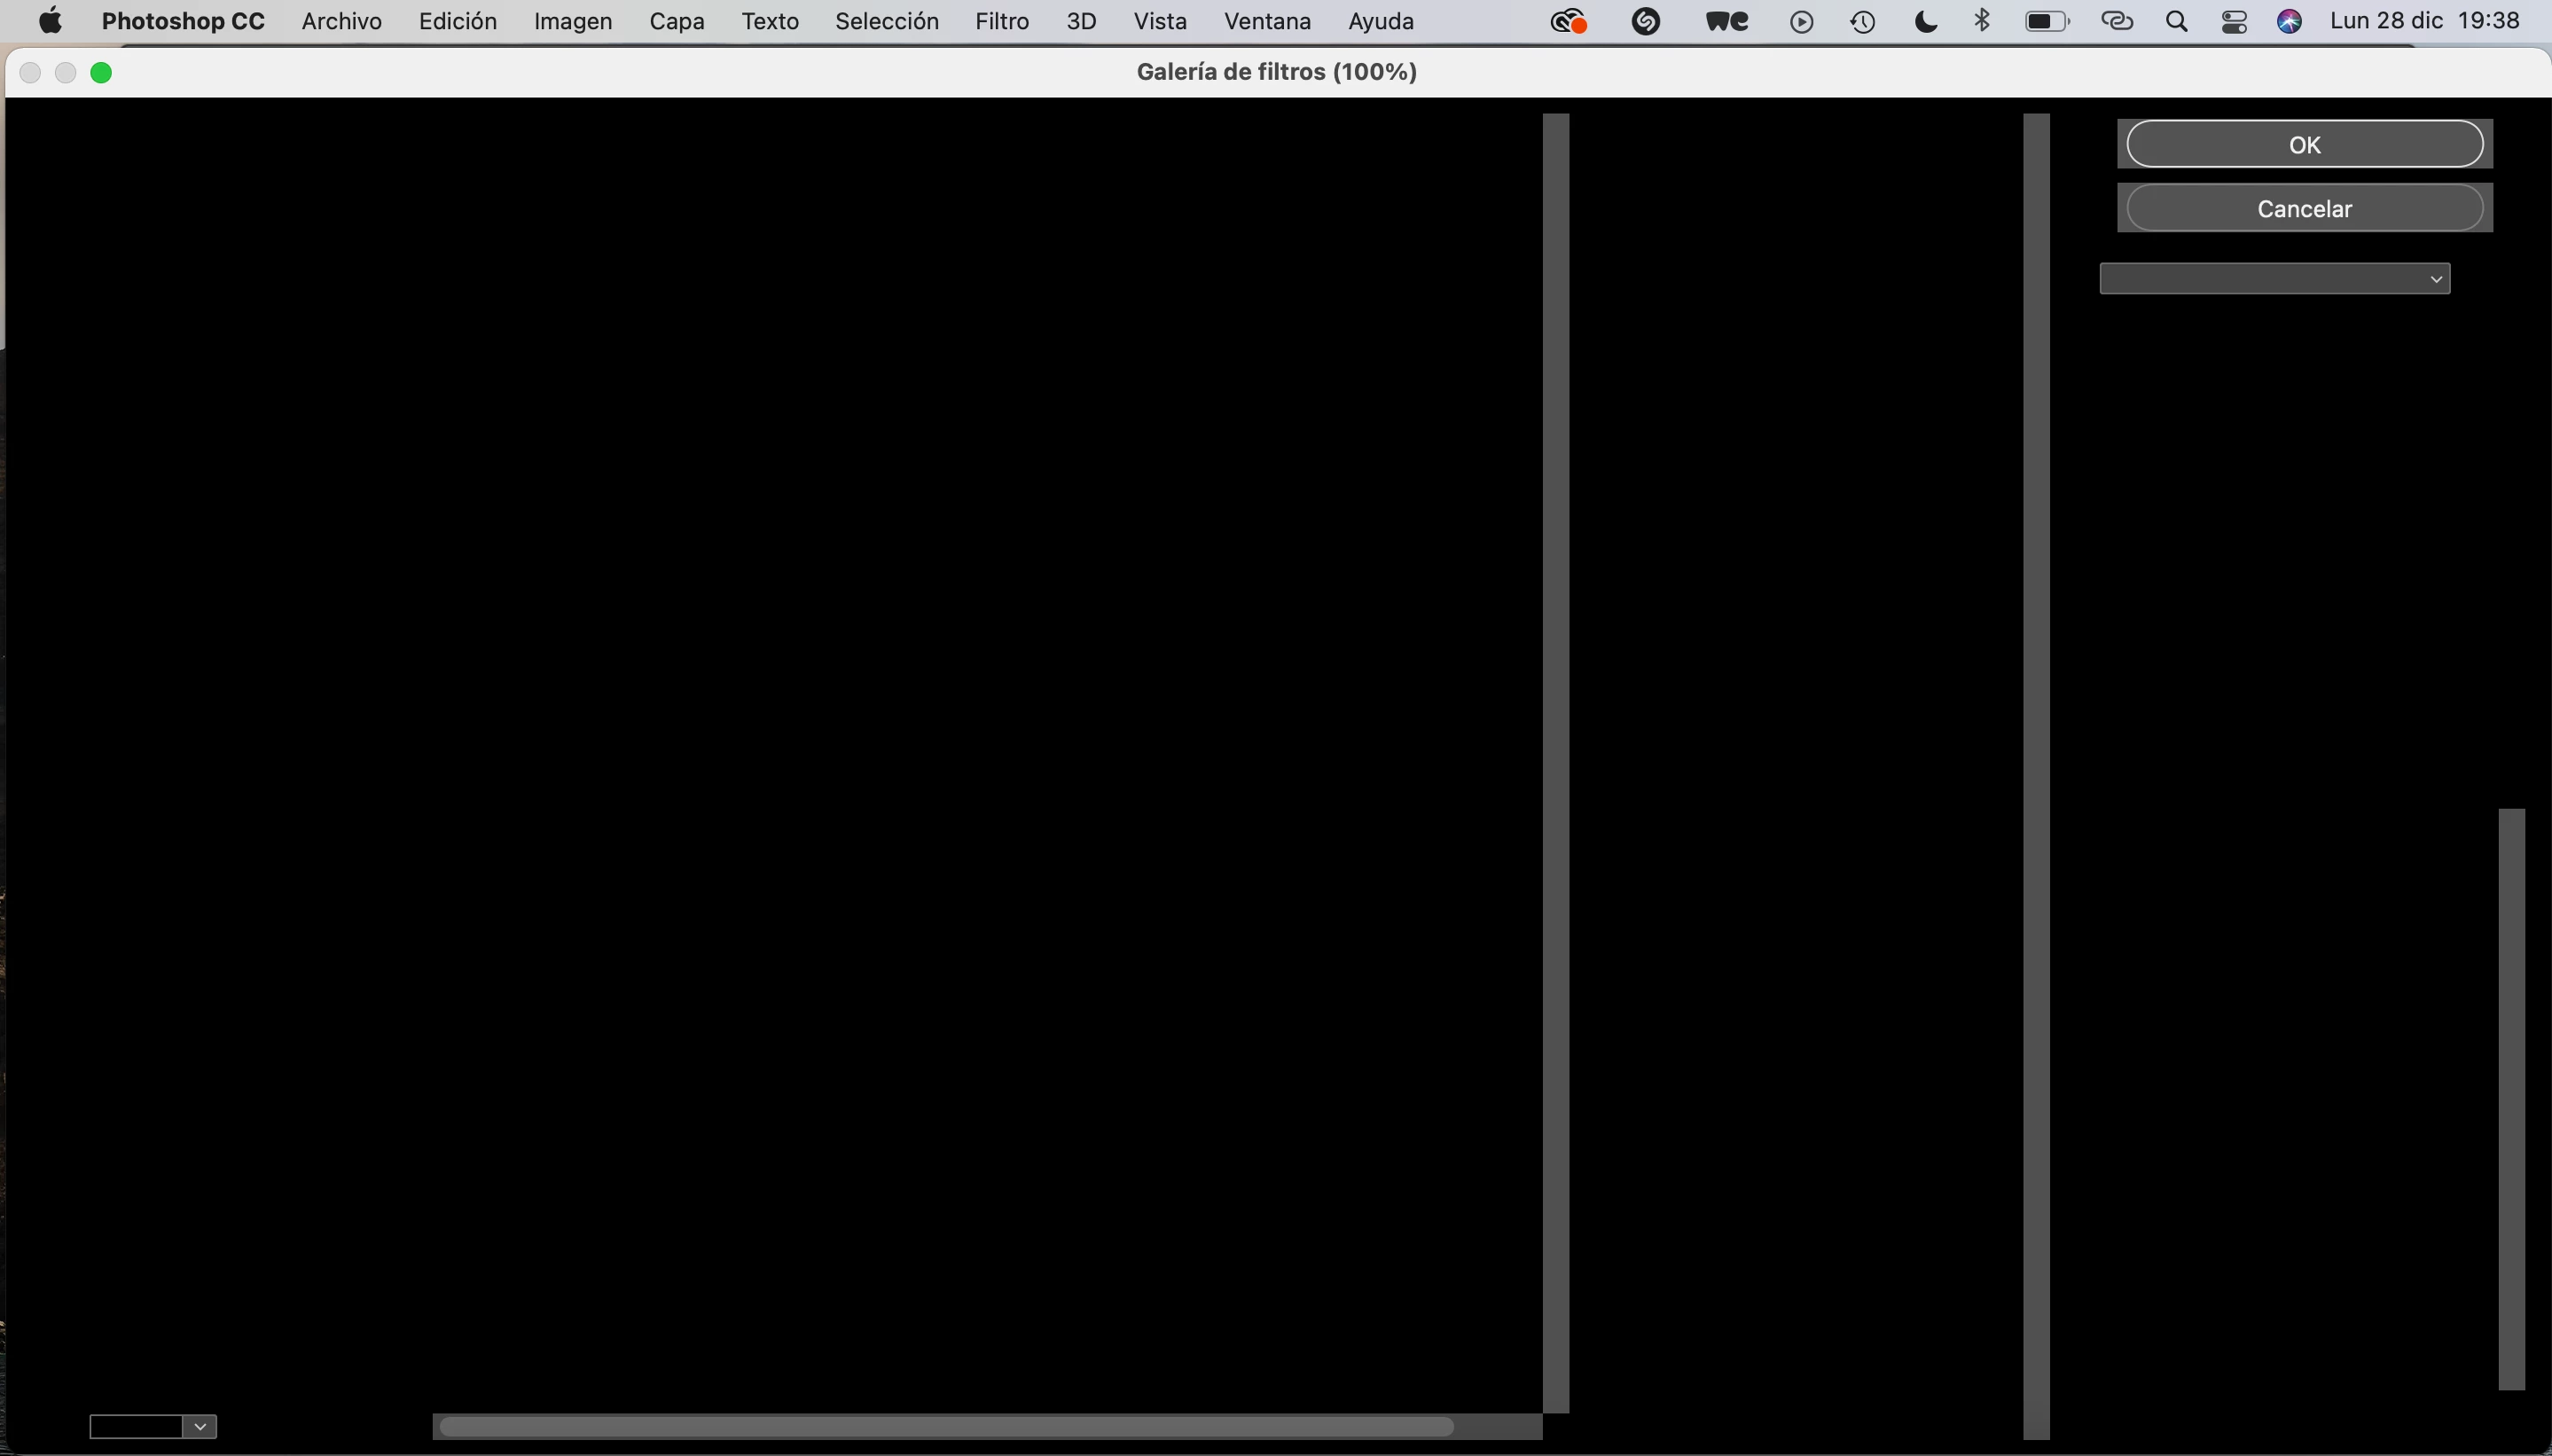Open the WeTransfer menu bar icon
2552x1456 pixels.
coord(1727,21)
